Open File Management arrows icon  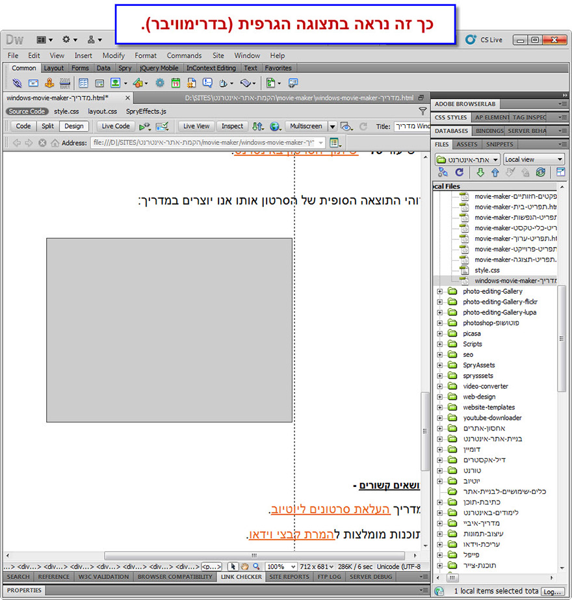[257, 126]
